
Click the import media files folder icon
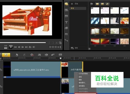(x=92, y=4)
